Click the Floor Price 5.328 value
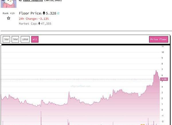 51,13
